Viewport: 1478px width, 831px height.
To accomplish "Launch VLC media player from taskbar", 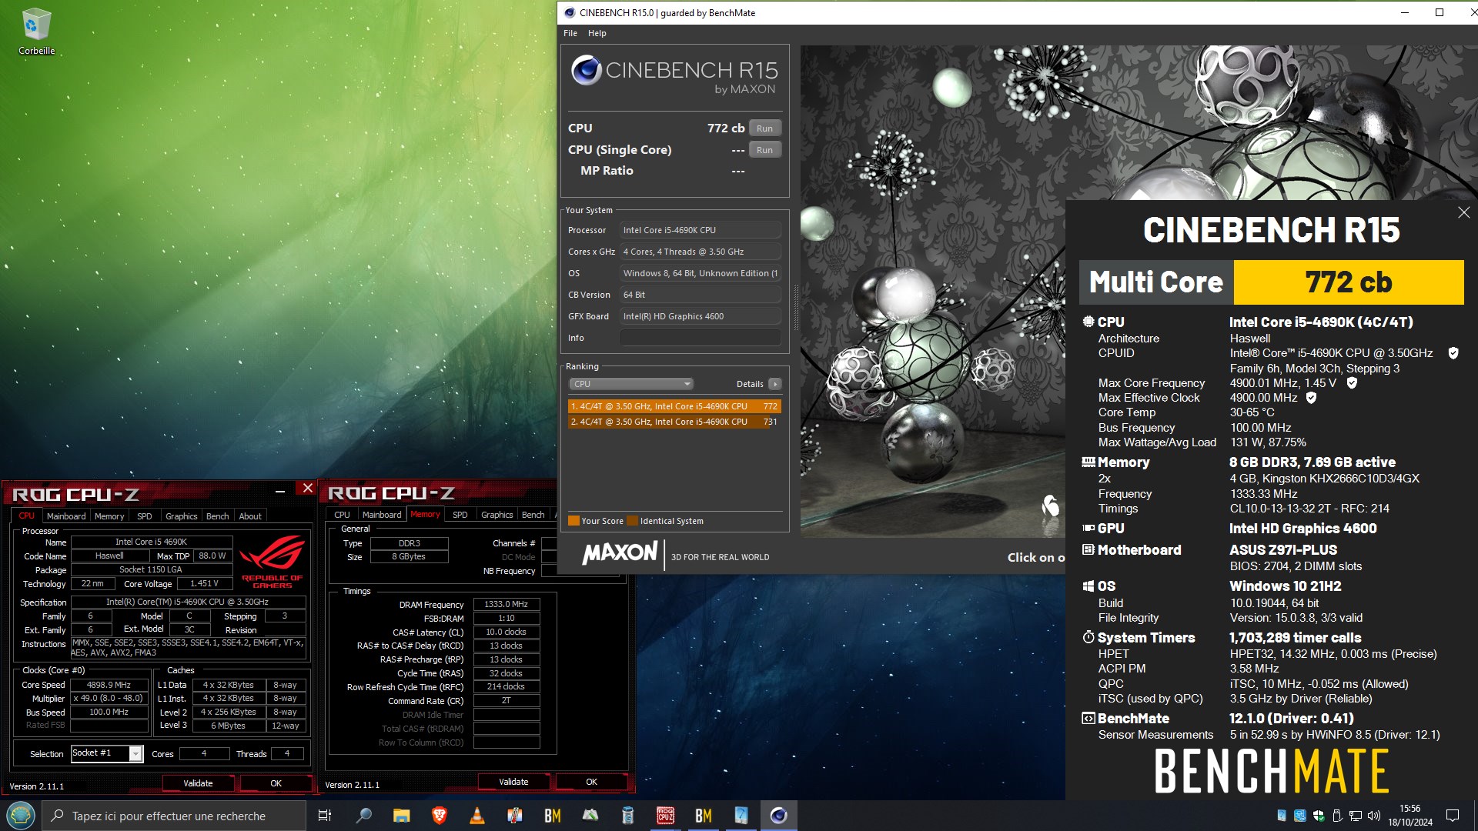I will (x=477, y=816).
